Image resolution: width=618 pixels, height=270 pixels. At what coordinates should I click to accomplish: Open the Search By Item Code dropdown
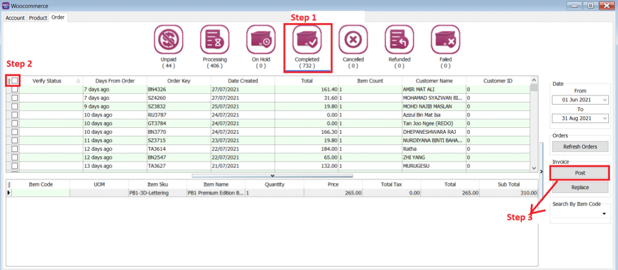pyautogui.click(x=605, y=214)
